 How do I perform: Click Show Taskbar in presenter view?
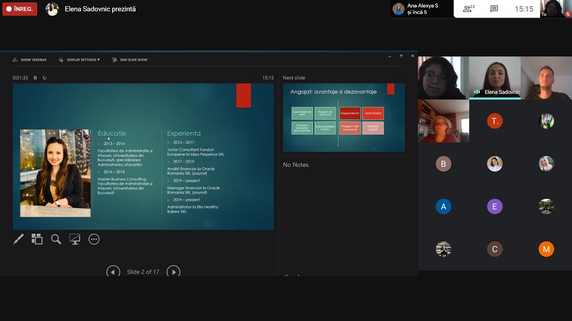tap(30, 59)
